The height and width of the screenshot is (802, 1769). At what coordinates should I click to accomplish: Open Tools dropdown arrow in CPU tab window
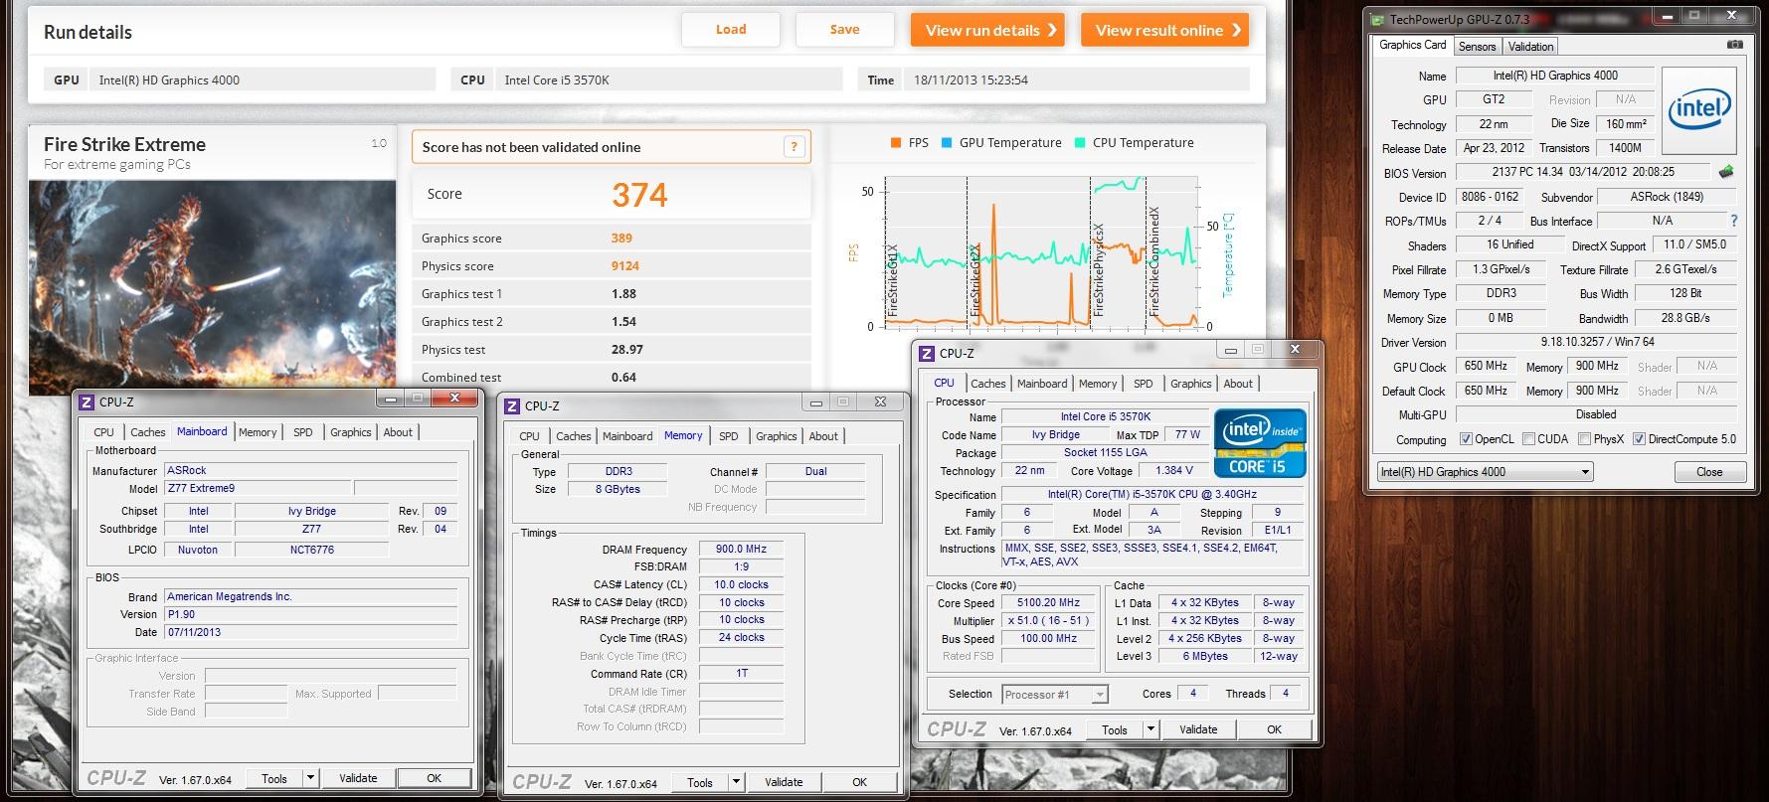tap(1150, 729)
